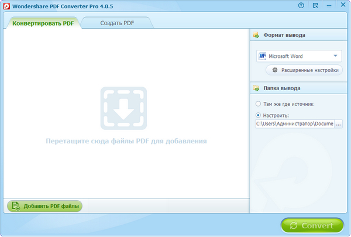Image resolution: width=351 pixels, height=237 pixels.
Task: Click the Microsoft Word format icon
Action: click(262, 56)
